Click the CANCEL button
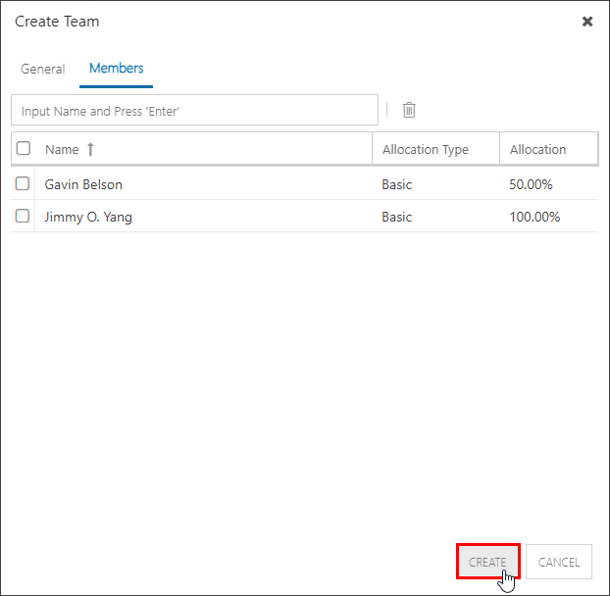610x596 pixels. (559, 562)
